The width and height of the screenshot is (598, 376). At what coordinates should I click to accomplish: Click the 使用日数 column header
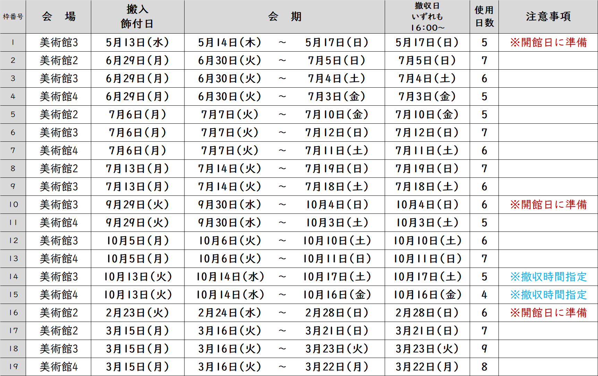coord(485,16)
